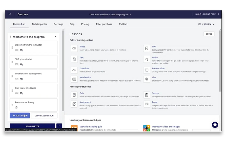Image resolution: width=227 pixels, height=142 pixels.
Task: Close the Lessons panel
Action: pyautogui.click(x=209, y=34)
